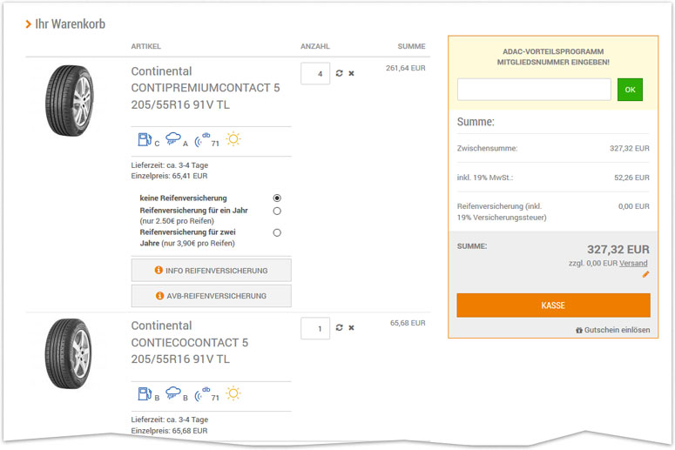The height and width of the screenshot is (450, 675).
Task: Open INFO REIFENVERSICHERUNG button
Action: tap(211, 271)
